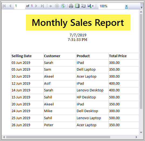Screen dimensions: 145x141
Task: Go to the first page of report
Action: [4, 6]
